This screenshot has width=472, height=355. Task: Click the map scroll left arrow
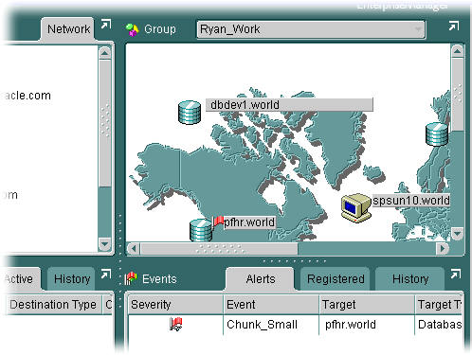click(134, 249)
